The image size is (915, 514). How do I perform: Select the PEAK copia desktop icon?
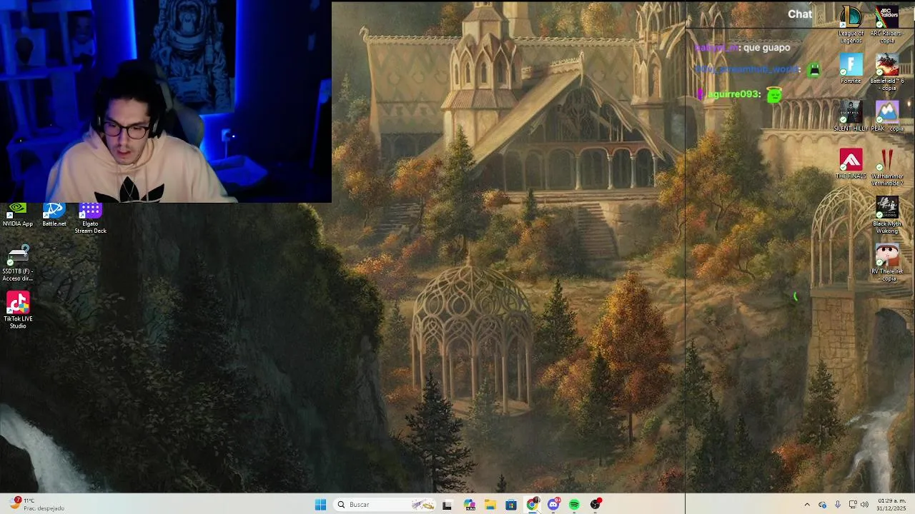coord(887,117)
